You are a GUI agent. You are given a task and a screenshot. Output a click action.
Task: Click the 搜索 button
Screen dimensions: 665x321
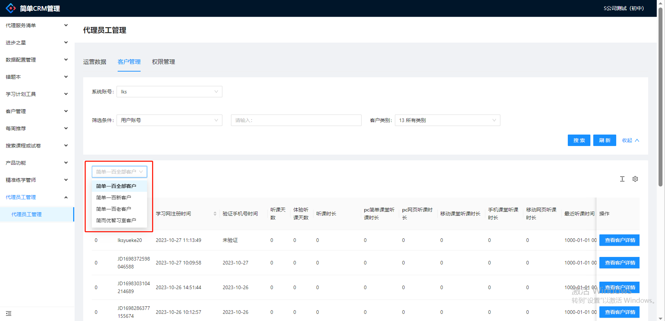coord(579,140)
